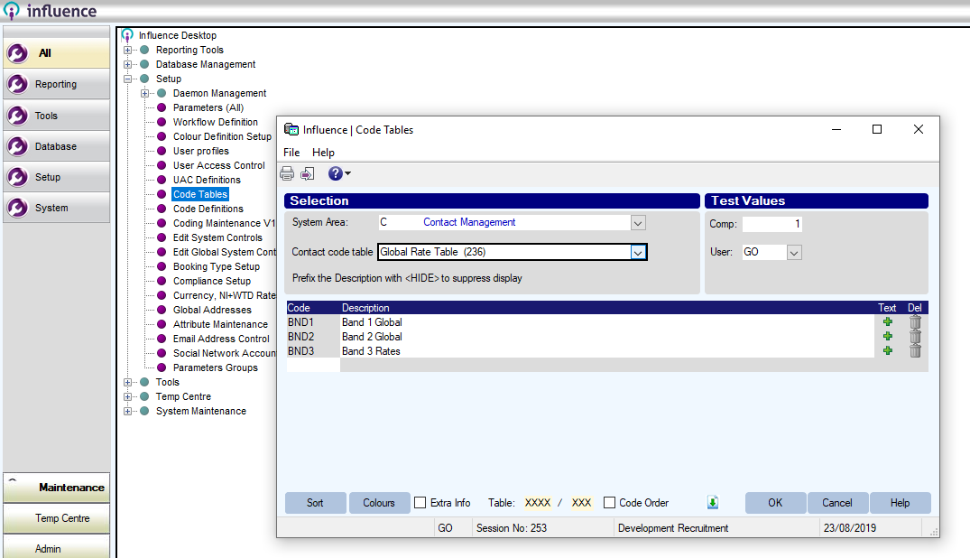Click Session No: 253 in status bar

click(x=512, y=528)
